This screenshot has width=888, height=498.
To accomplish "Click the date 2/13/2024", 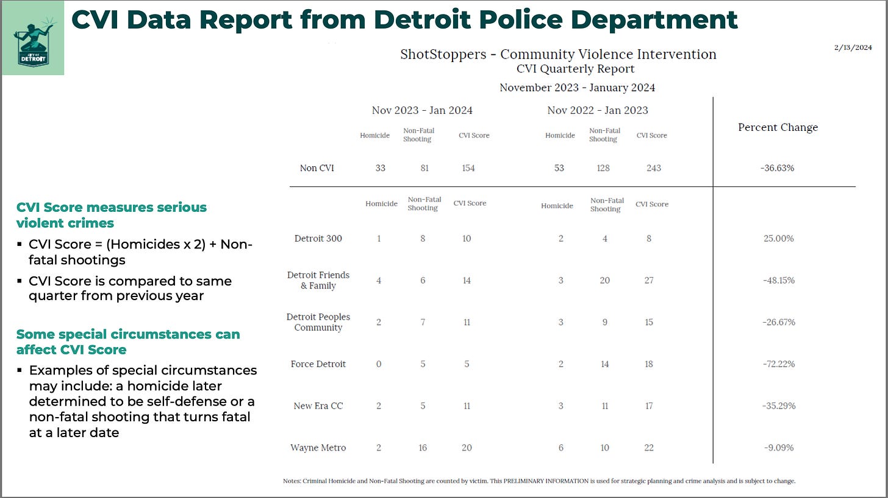I will click(853, 48).
